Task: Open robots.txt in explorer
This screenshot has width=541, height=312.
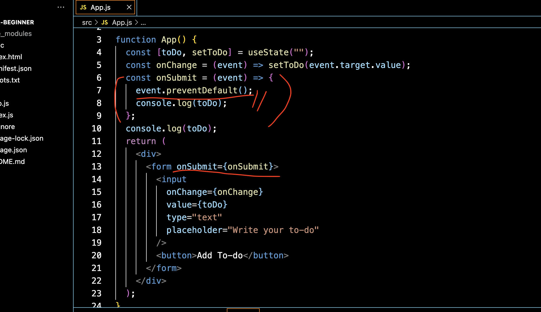Action: 10,80
